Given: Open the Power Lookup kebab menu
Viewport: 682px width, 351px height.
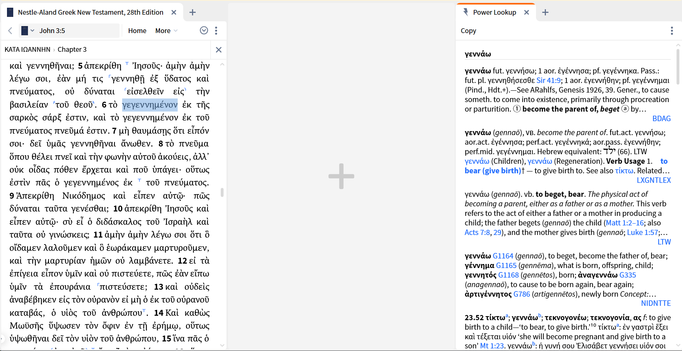Looking at the screenshot, I should [672, 31].
